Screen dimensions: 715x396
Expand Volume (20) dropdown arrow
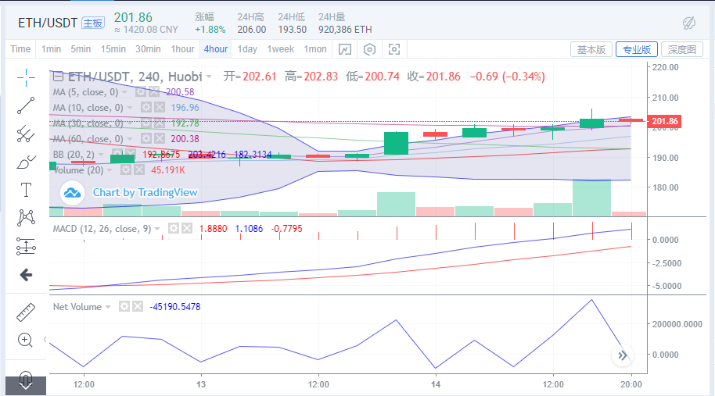click(x=110, y=170)
